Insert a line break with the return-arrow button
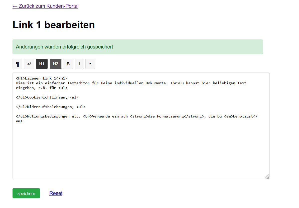The height and width of the screenshot is (208, 299). coord(29,64)
